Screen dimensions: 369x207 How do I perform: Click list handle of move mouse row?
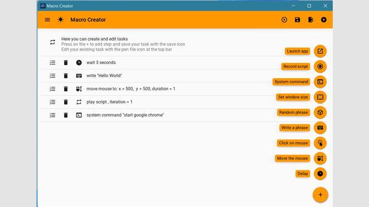[x=53, y=89]
